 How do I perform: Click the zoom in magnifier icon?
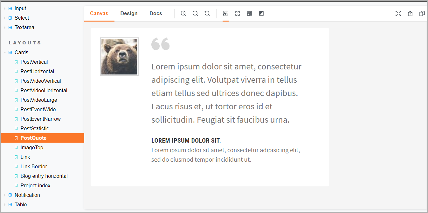point(183,14)
